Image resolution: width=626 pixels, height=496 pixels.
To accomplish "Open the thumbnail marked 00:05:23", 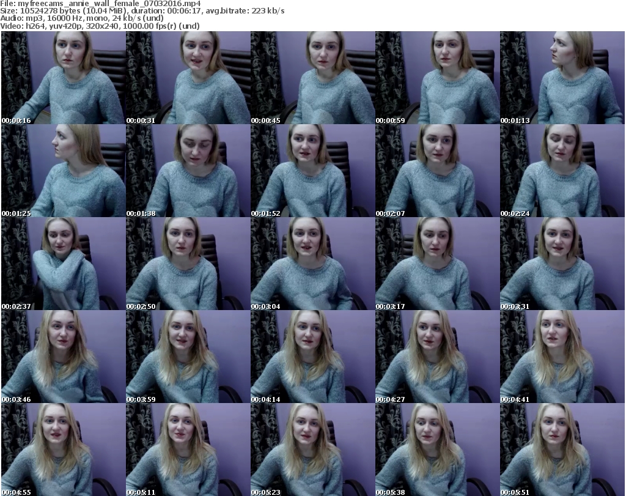I will click(312, 450).
